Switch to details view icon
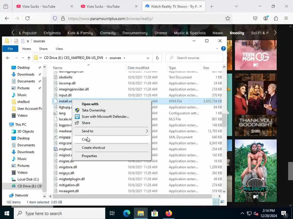The image size is (293, 219). 216,202
